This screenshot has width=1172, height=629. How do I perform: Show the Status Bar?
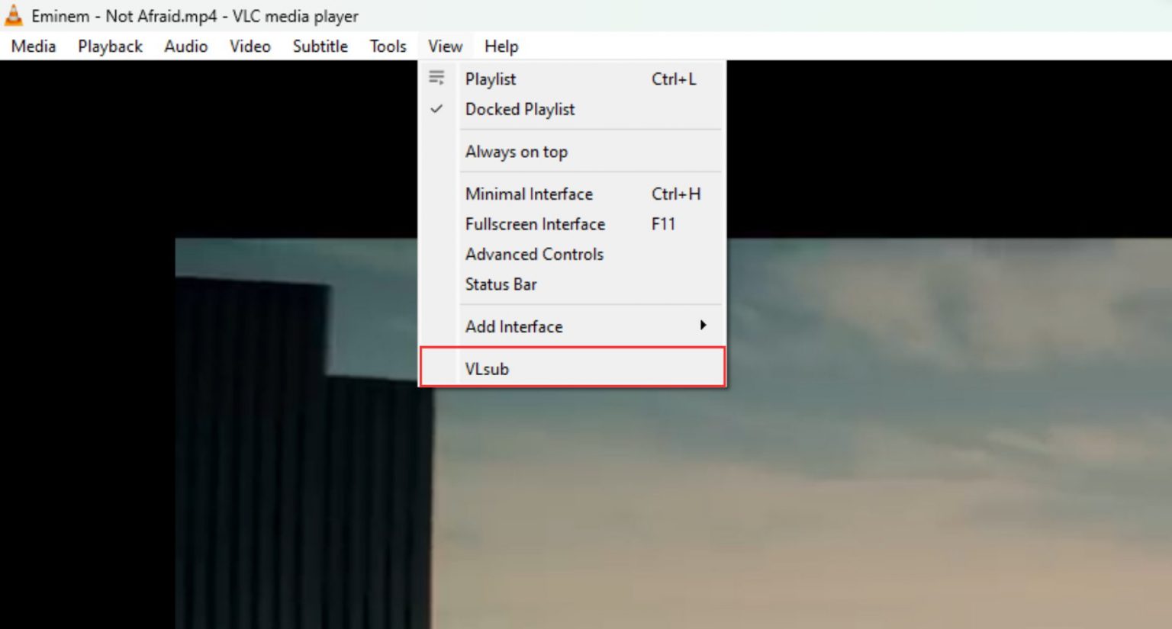501,284
